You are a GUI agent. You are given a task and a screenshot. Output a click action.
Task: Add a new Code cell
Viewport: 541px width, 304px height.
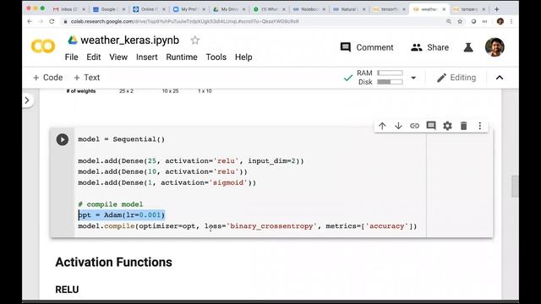[47, 78]
